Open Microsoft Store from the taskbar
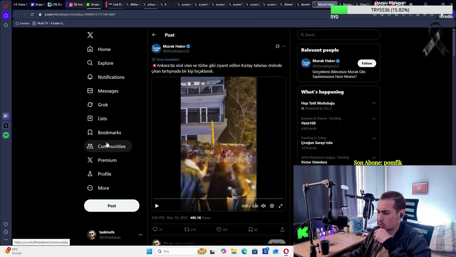Viewport: 456px width, 257px height. click(x=255, y=252)
